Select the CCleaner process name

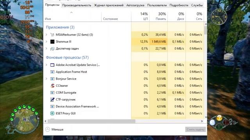(x=62, y=86)
